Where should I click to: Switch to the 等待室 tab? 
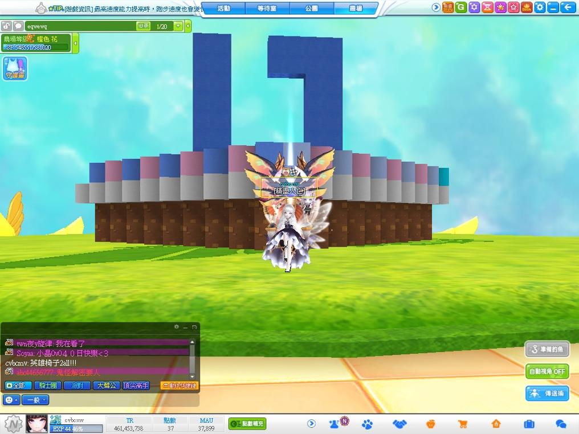coord(268,9)
